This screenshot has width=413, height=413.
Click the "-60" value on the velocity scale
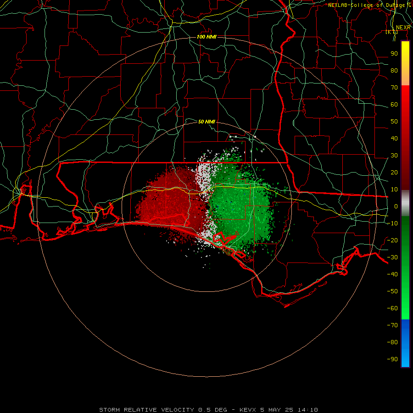[392, 308]
